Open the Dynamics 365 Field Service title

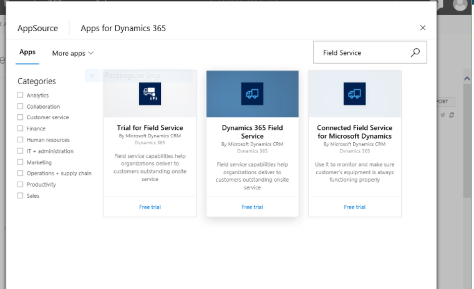(252, 132)
